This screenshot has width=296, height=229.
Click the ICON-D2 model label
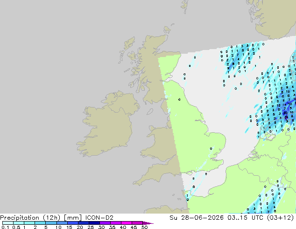tap(99, 218)
